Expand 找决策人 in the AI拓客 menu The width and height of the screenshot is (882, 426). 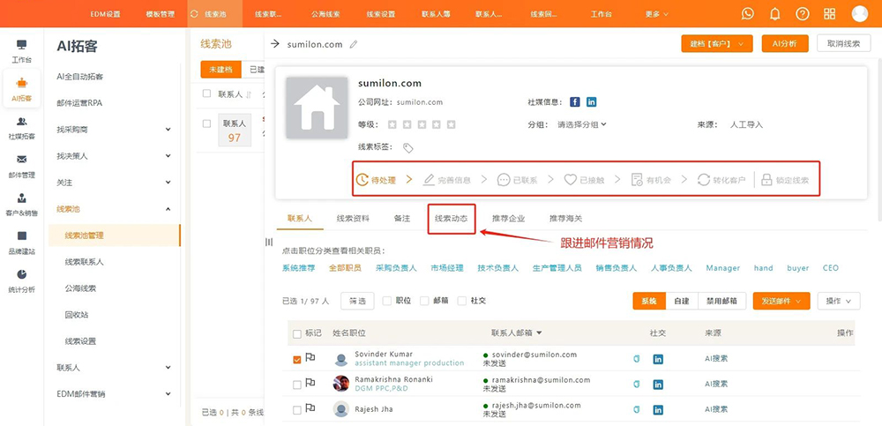pos(168,156)
